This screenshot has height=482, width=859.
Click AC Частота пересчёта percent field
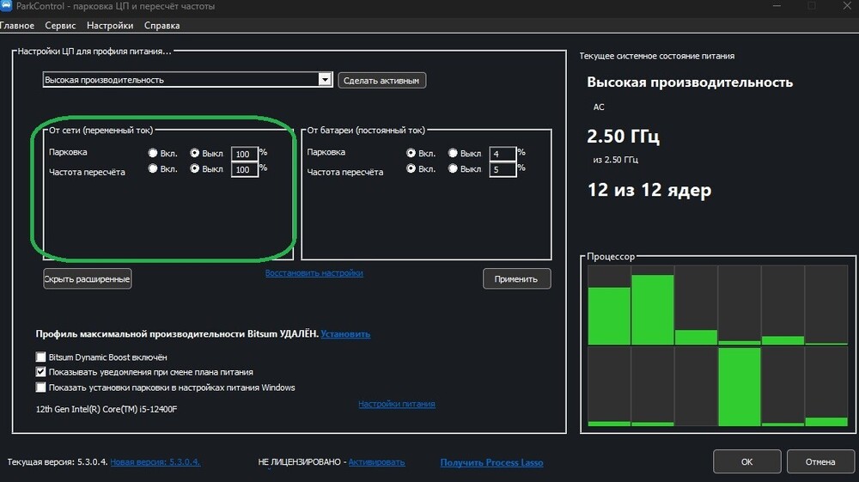pos(244,169)
